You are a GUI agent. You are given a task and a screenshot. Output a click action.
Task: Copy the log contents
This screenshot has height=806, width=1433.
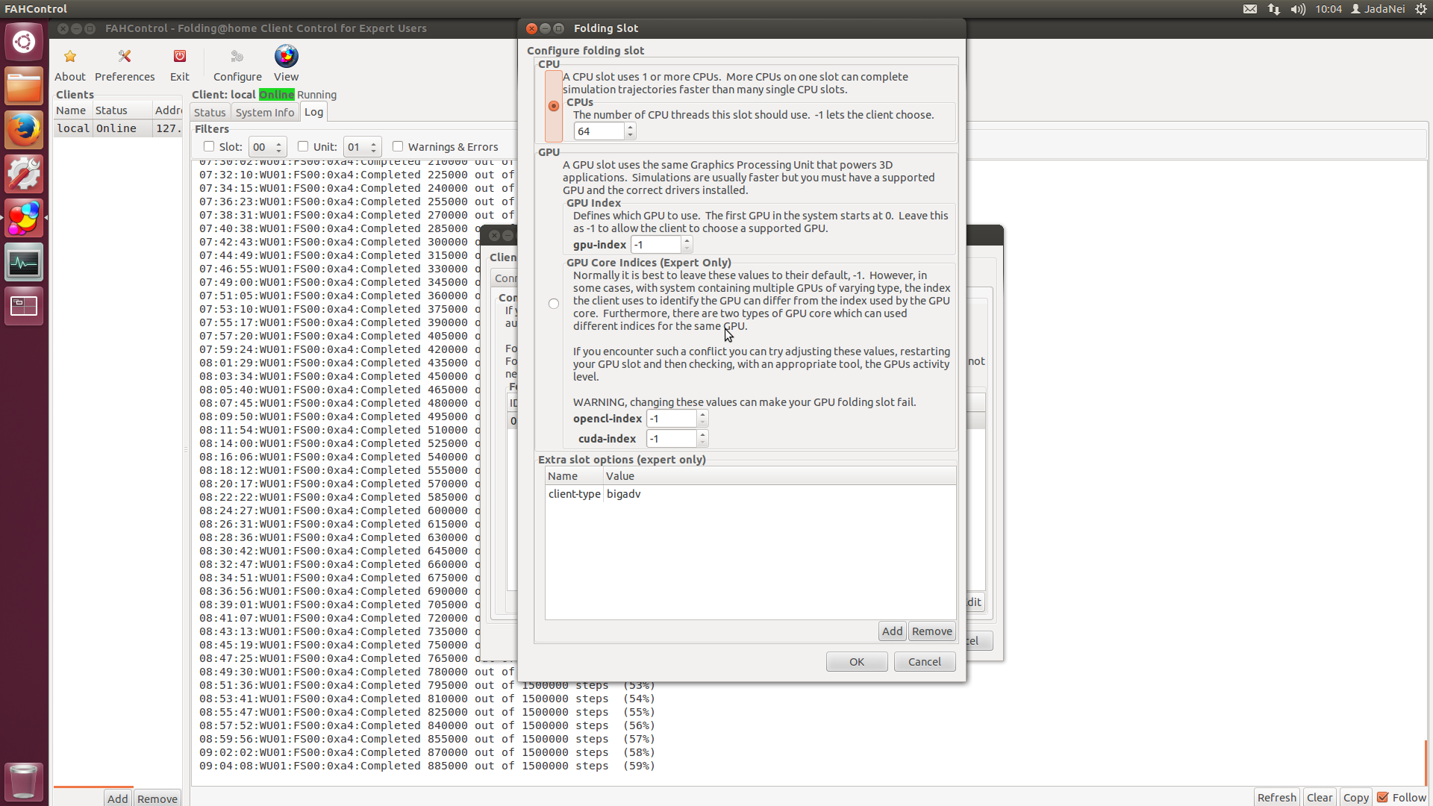(1356, 797)
